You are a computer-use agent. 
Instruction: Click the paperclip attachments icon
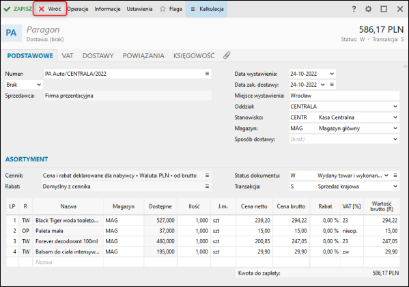pos(227,55)
